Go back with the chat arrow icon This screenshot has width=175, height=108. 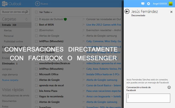point(127,11)
